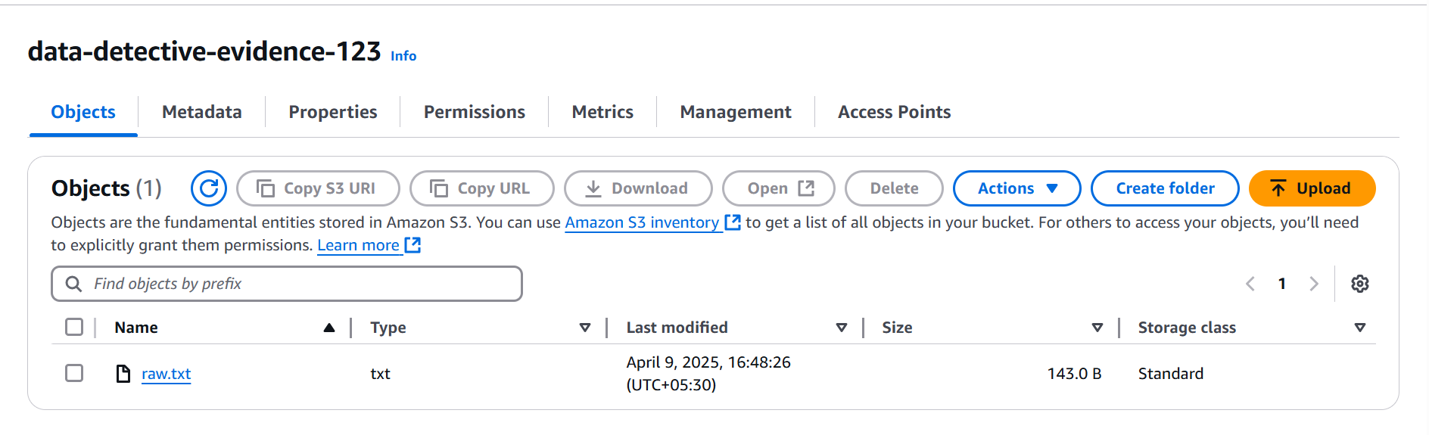Expand the Actions dropdown menu
Image resolution: width=1429 pixels, height=435 pixels.
1016,188
